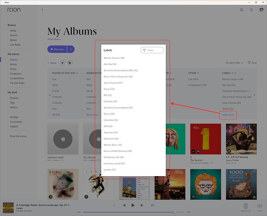Select harmonia mundi (29) label
The height and width of the screenshot is (216, 267).
click(x=114, y=164)
